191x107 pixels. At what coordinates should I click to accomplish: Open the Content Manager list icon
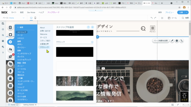[10, 93]
